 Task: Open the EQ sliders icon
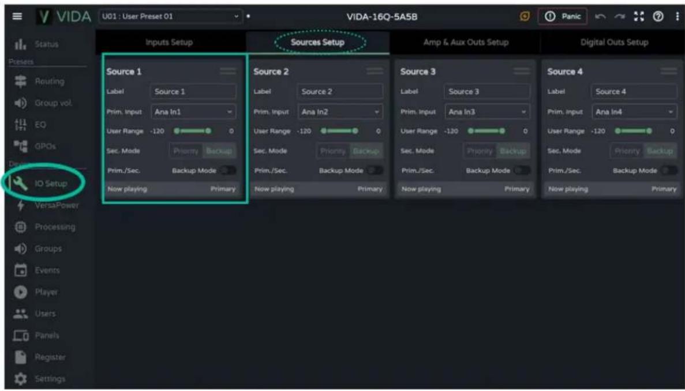click(x=20, y=125)
